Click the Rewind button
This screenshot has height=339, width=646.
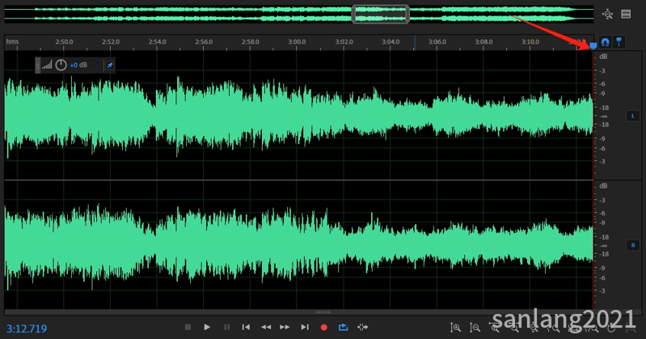tap(265, 327)
